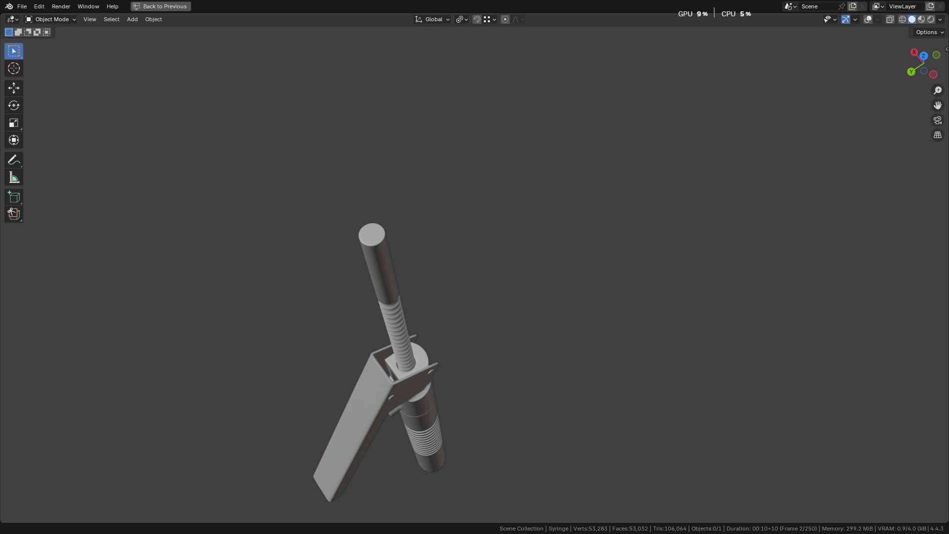The image size is (949, 534).
Task: Choose the Add Cube tool
Action: click(14, 197)
